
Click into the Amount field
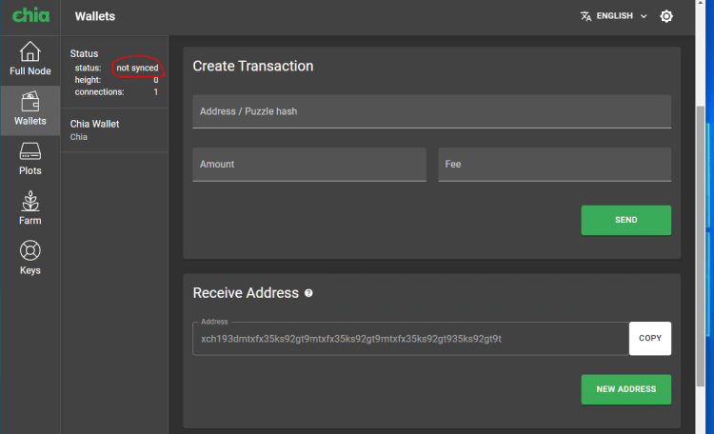click(x=308, y=165)
